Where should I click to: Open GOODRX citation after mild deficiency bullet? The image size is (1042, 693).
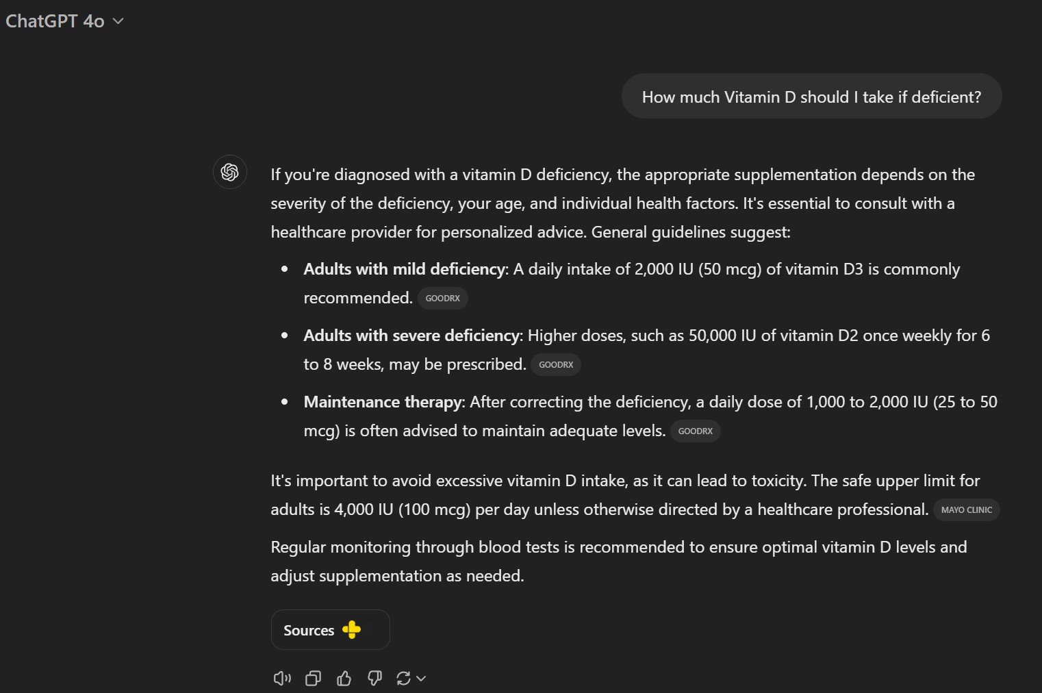tap(442, 299)
